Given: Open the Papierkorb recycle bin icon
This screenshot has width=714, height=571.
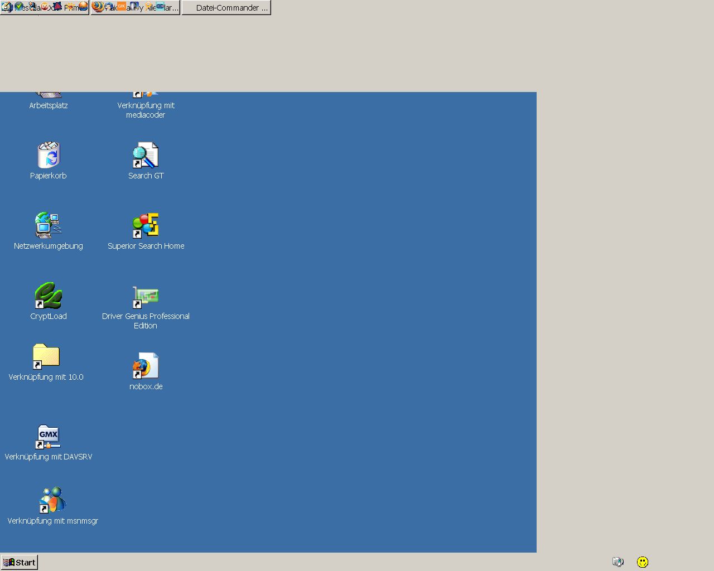Looking at the screenshot, I should (49, 156).
